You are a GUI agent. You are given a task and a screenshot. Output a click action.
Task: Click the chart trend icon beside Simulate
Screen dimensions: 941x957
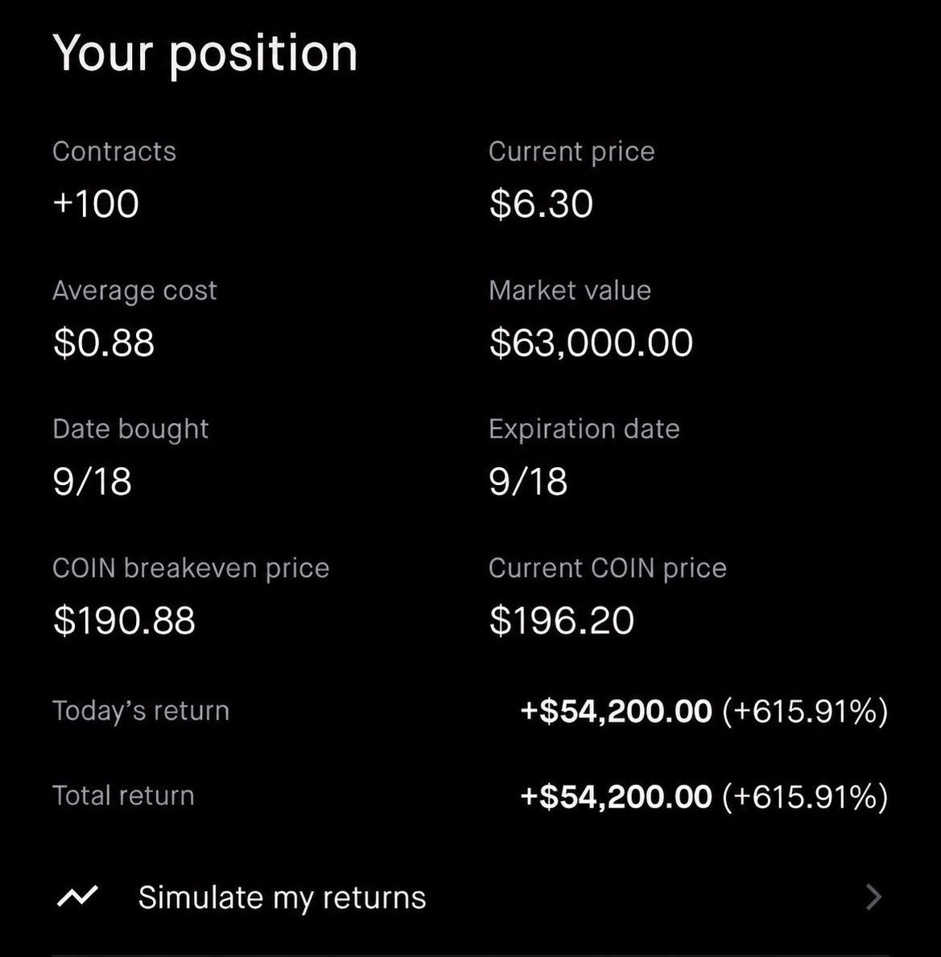[77, 897]
